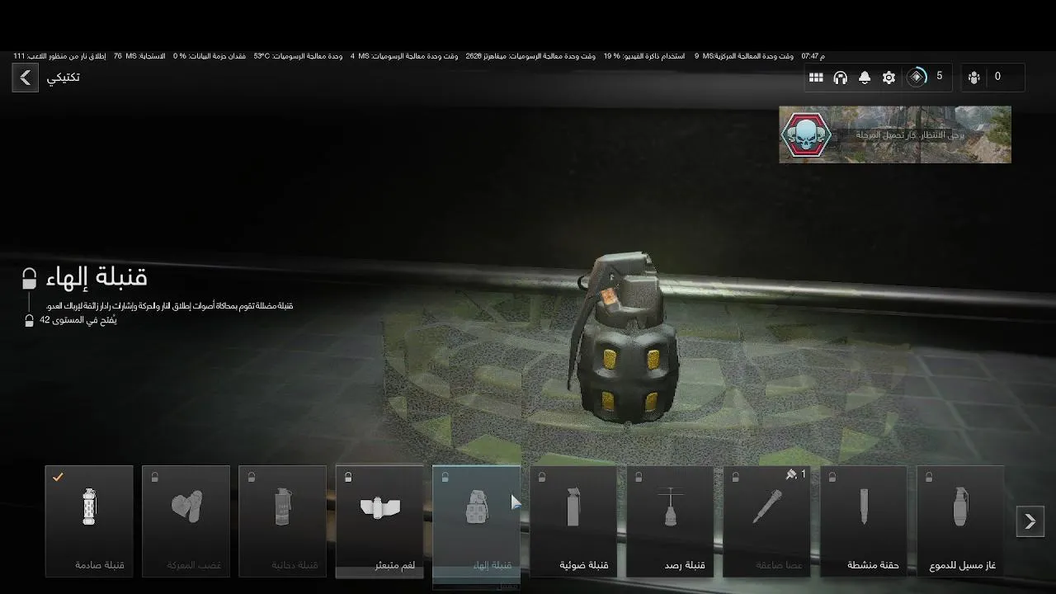1056x594 pixels.
Task: Select the غضب المعركة battle rage card
Action: pos(186,521)
